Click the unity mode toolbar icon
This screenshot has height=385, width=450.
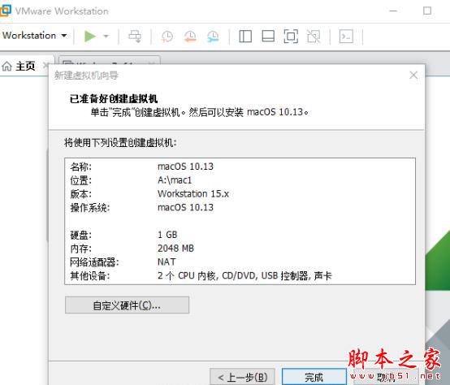click(314, 37)
